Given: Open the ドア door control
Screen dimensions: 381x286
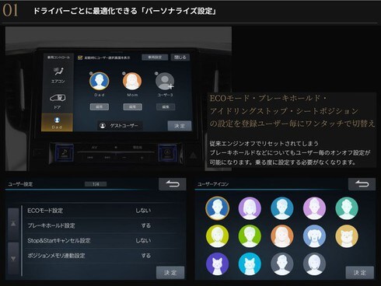Looking at the screenshot, I should tap(58, 101).
